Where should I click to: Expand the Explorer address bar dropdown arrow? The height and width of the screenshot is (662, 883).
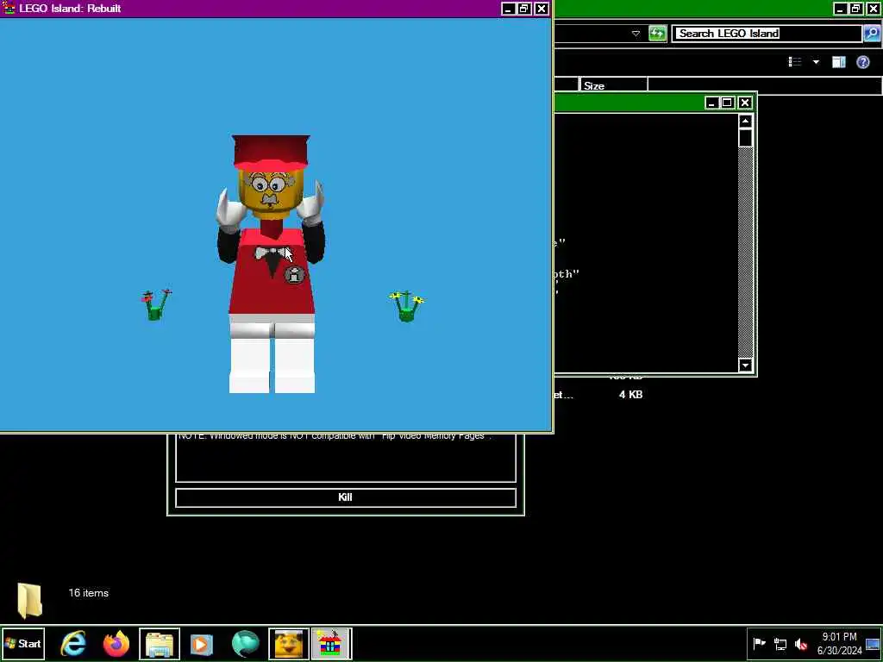[636, 34]
